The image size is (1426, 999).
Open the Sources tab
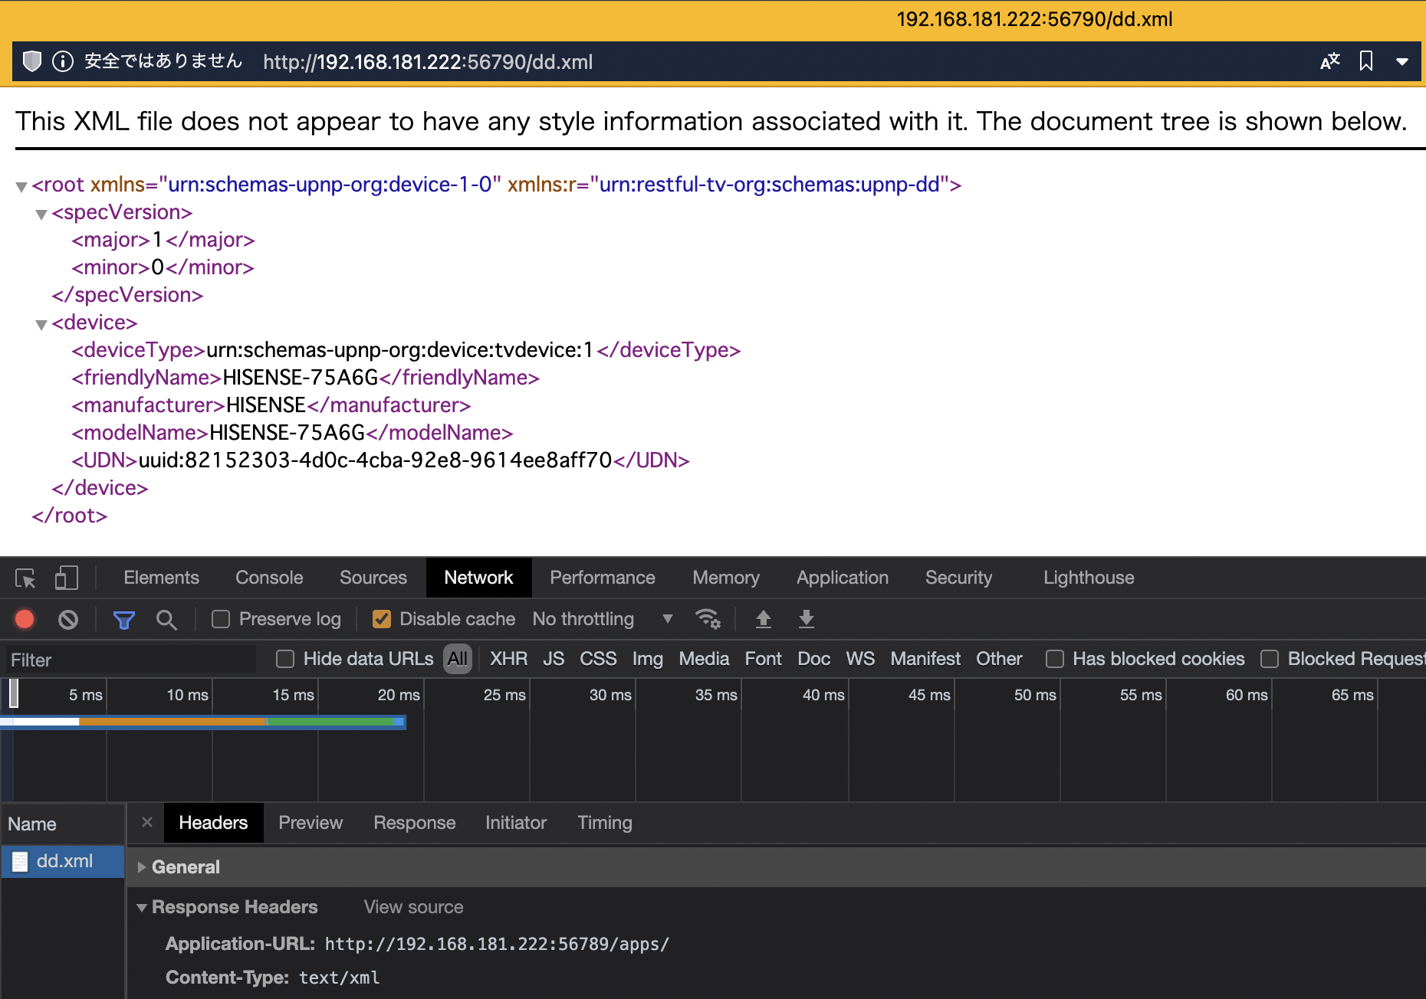[x=373, y=578]
